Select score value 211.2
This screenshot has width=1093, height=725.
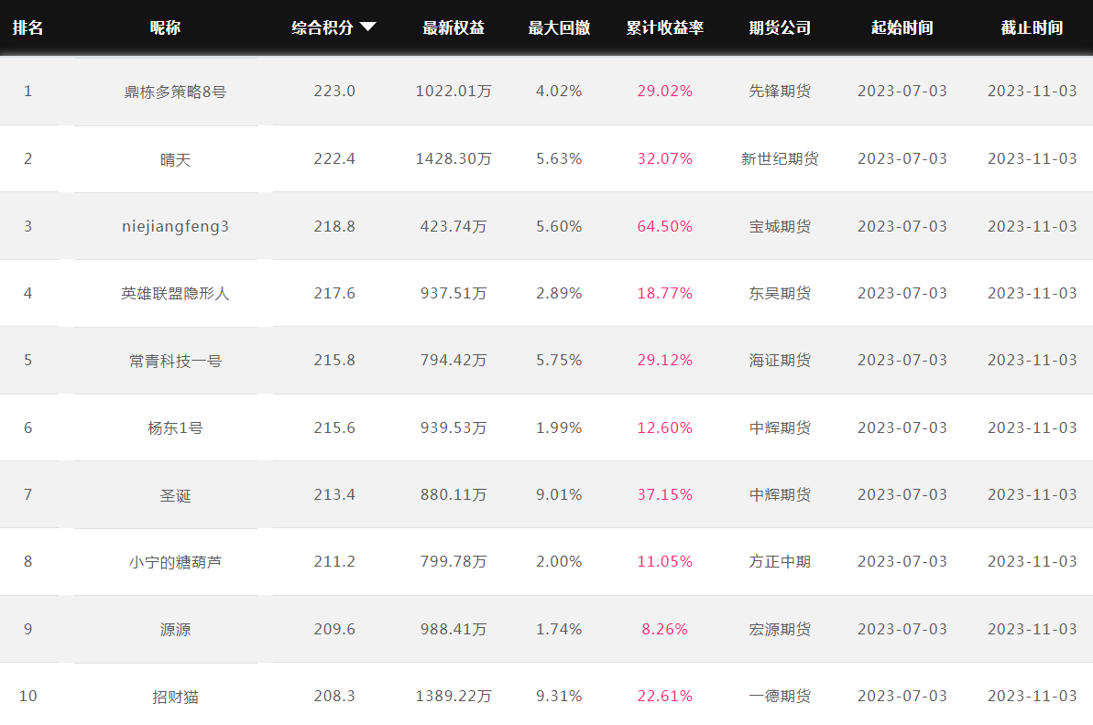point(334,561)
